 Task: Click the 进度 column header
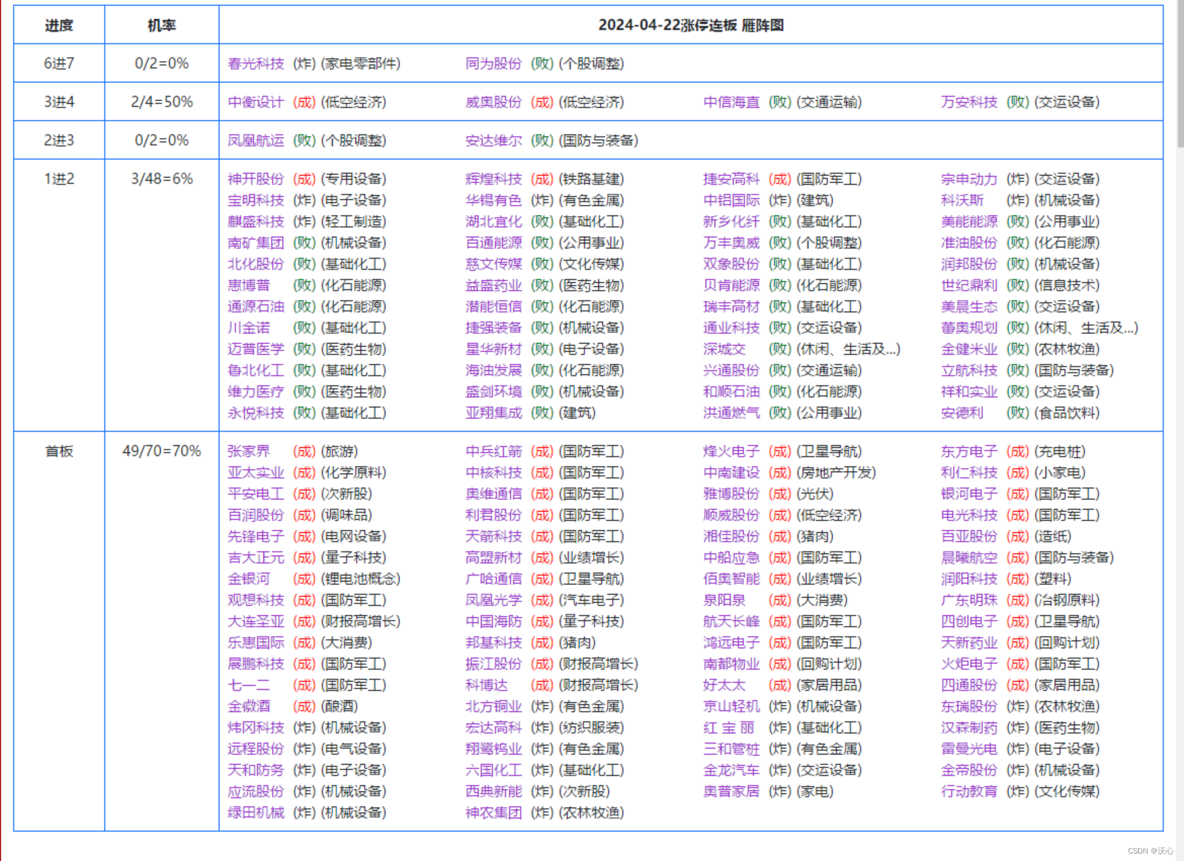coord(59,26)
